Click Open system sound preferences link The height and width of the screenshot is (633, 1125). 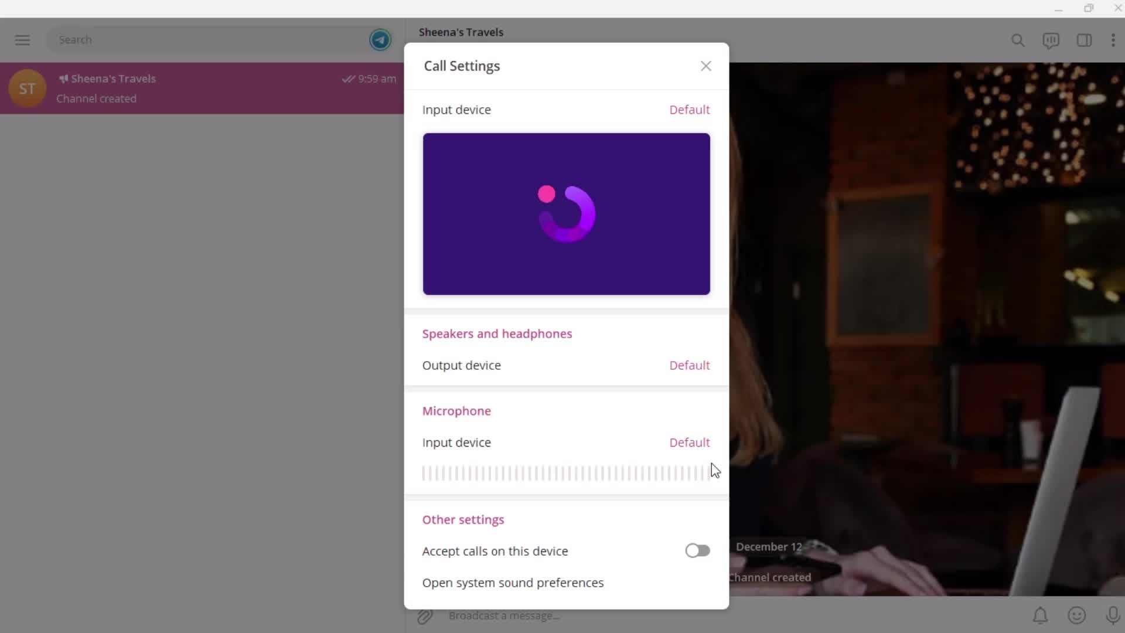click(512, 583)
